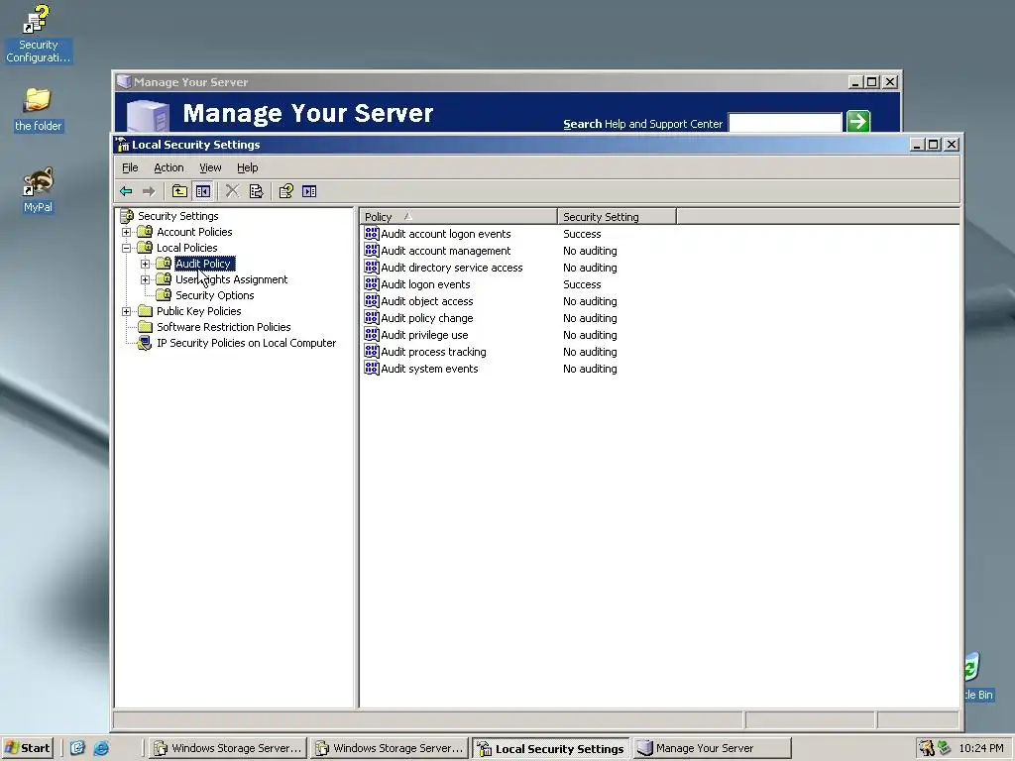Select the Security Settings root node
Image resolution: width=1015 pixels, height=761 pixels.
coord(178,216)
